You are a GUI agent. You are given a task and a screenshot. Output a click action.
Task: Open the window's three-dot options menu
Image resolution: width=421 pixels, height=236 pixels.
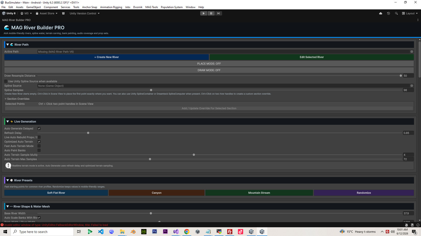417,20
